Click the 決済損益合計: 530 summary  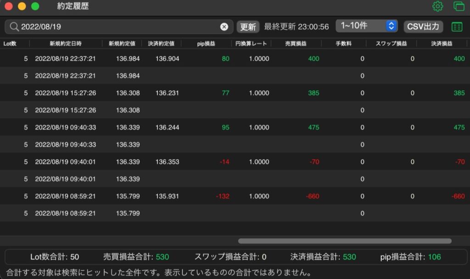[x=323, y=257]
